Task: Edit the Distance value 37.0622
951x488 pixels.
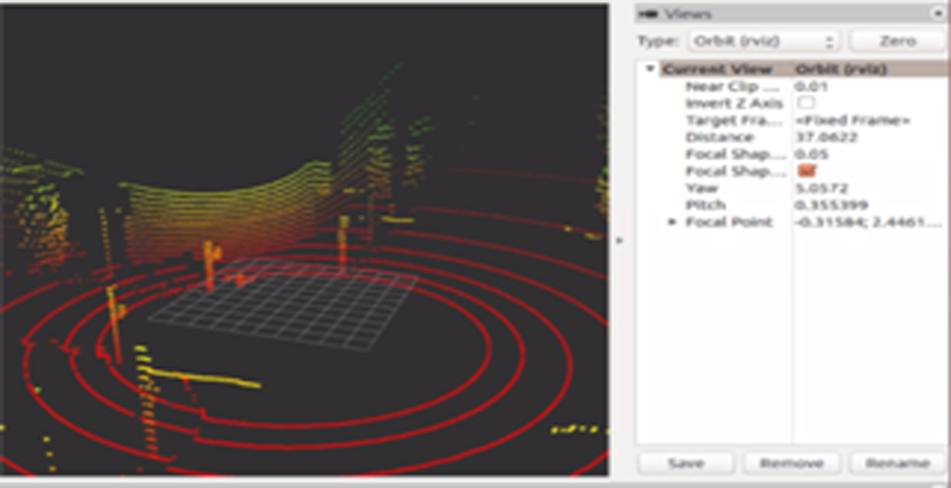Action: coord(827,137)
